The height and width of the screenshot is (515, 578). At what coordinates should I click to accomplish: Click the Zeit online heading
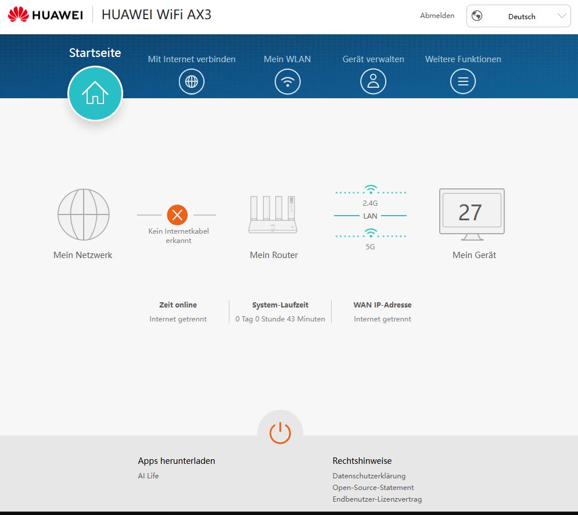tap(178, 305)
